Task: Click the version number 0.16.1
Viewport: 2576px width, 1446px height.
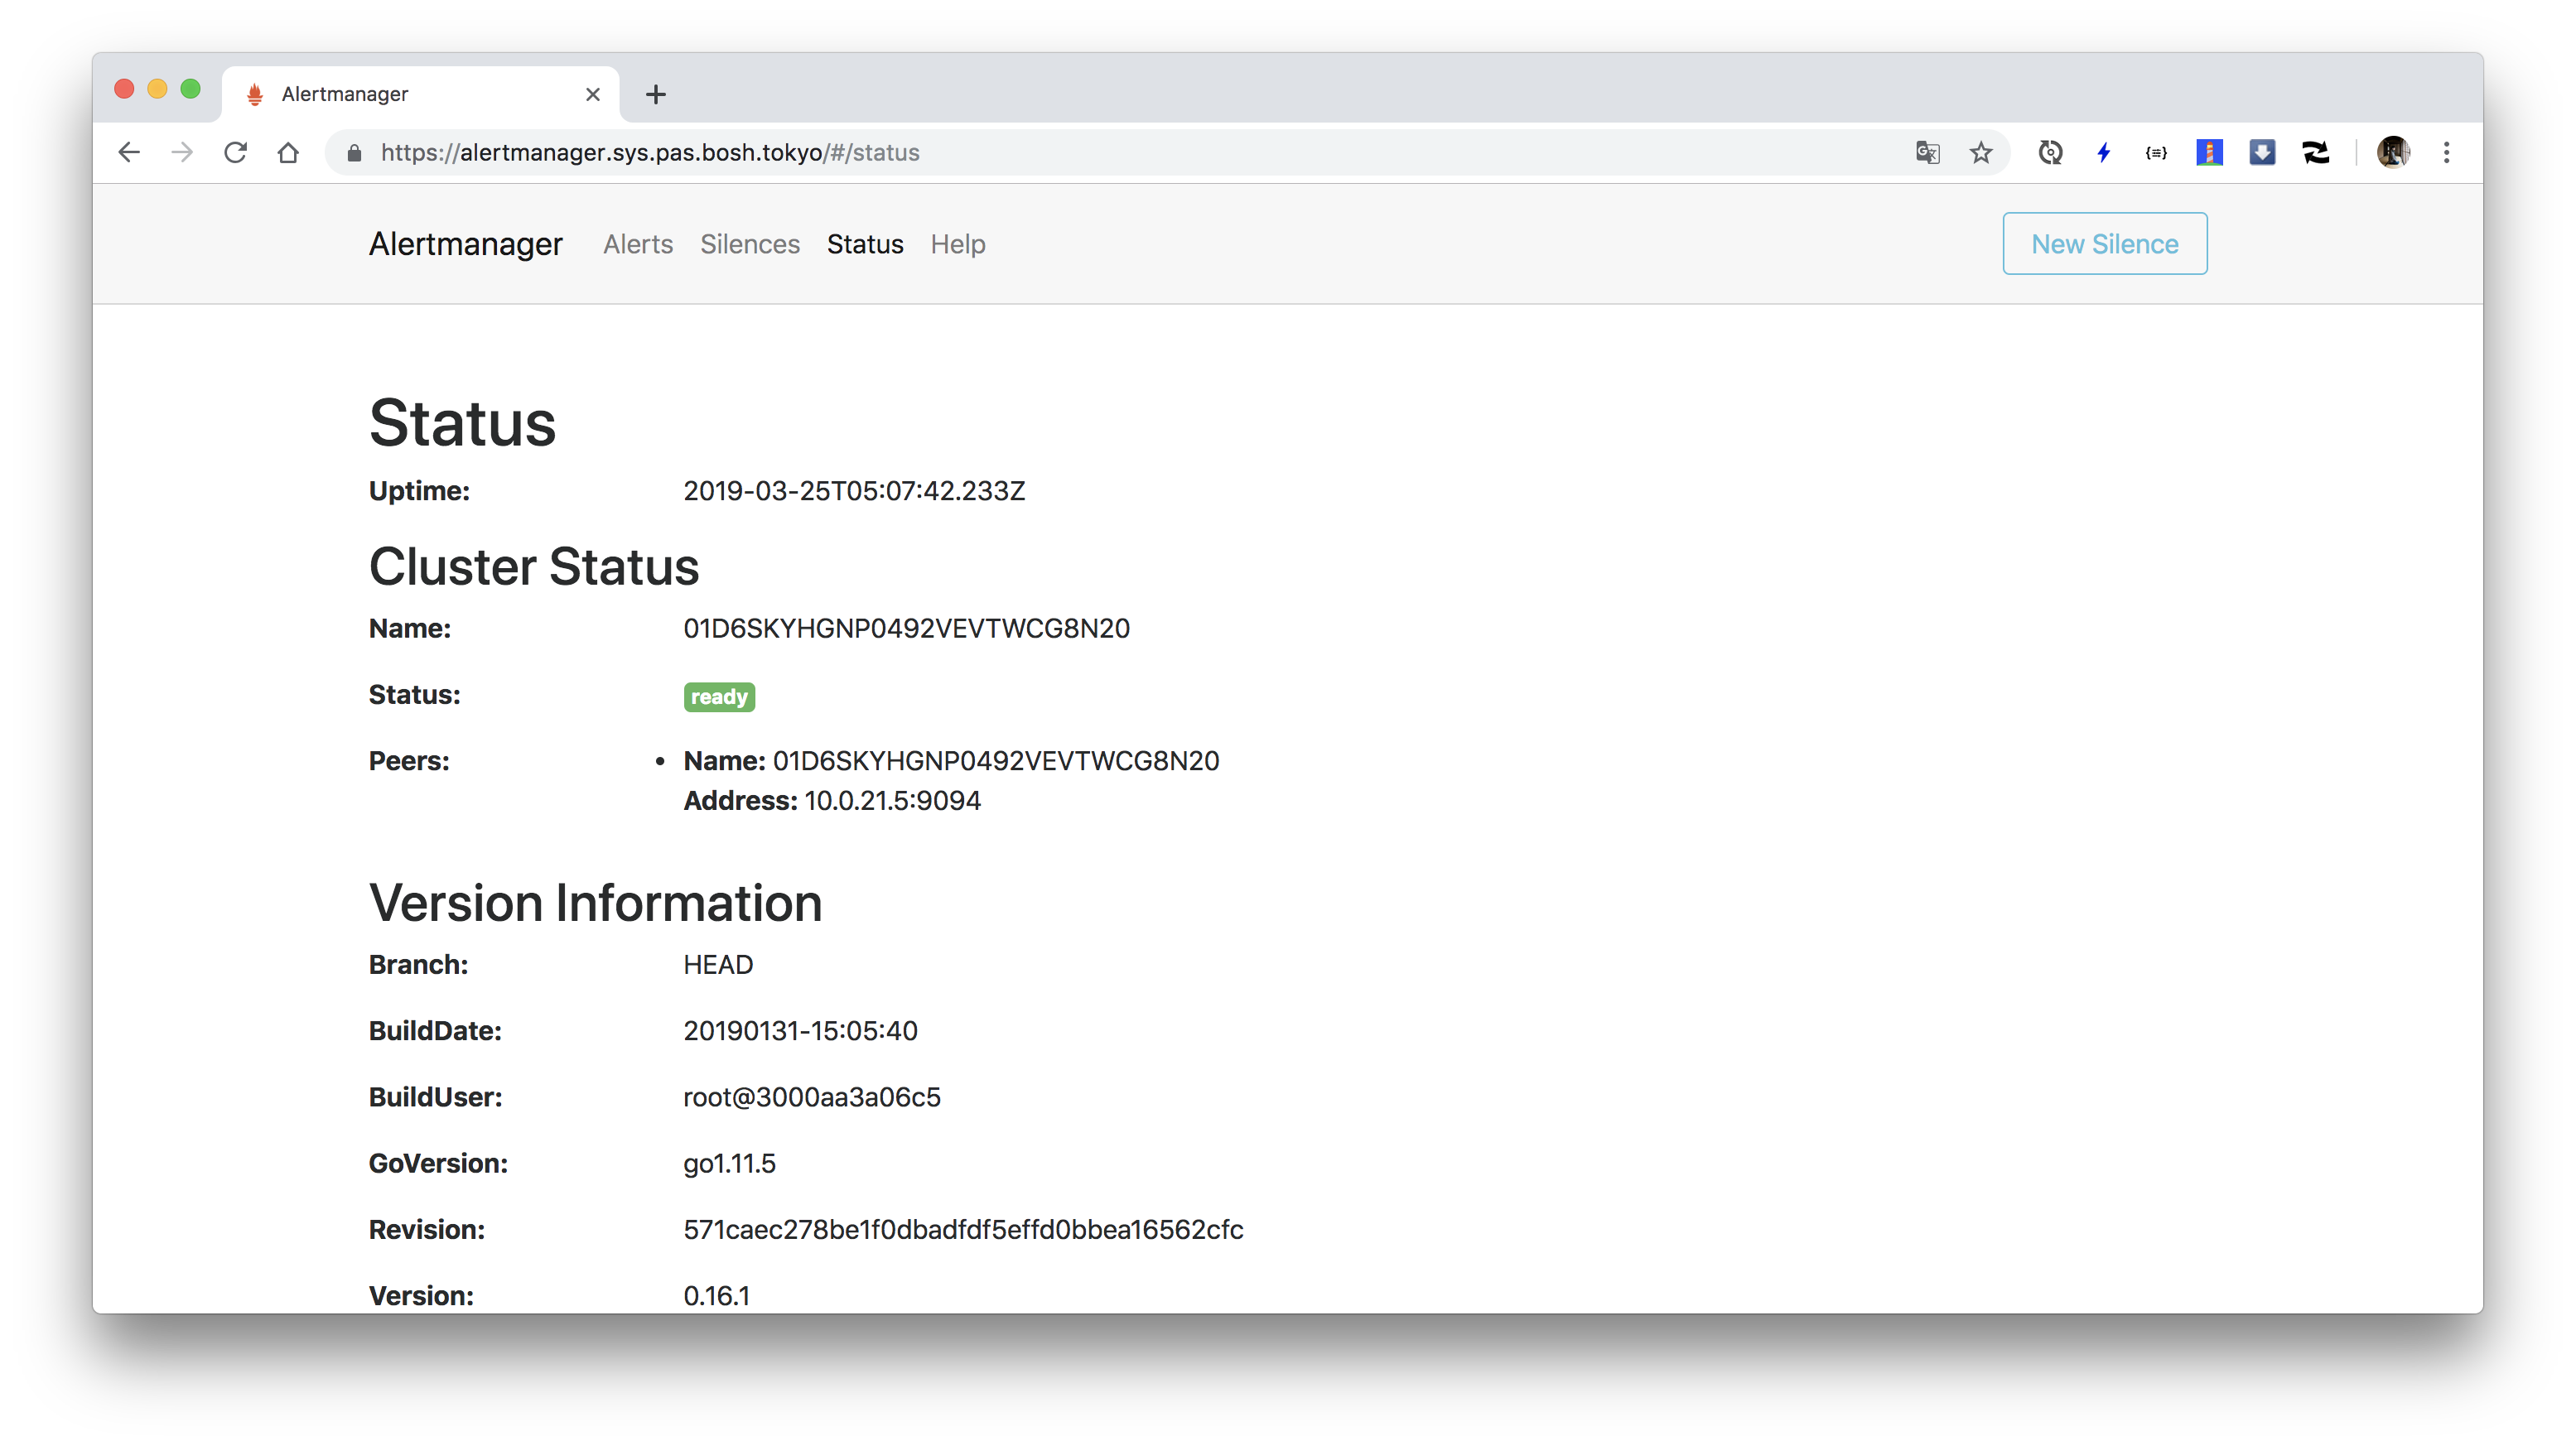Action: pos(716,1295)
